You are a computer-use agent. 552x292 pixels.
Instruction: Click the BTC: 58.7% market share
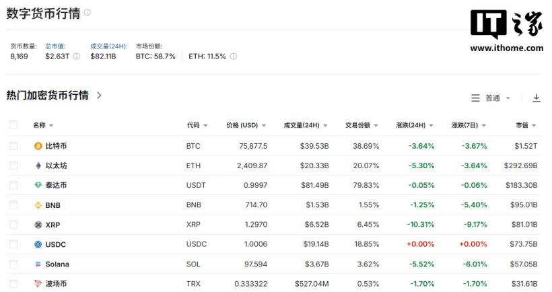click(156, 57)
